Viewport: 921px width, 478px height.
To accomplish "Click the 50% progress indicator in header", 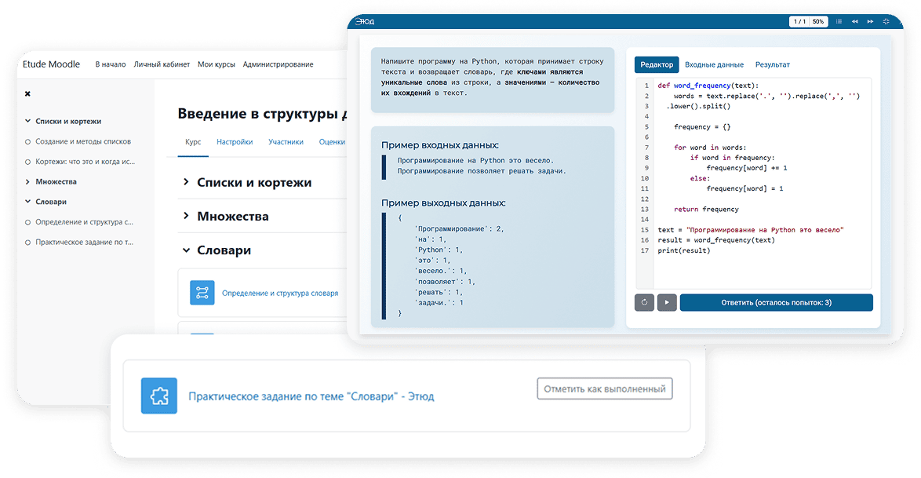I will click(x=817, y=21).
